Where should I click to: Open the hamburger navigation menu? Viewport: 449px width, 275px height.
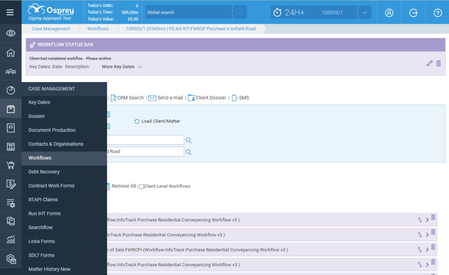point(11,12)
